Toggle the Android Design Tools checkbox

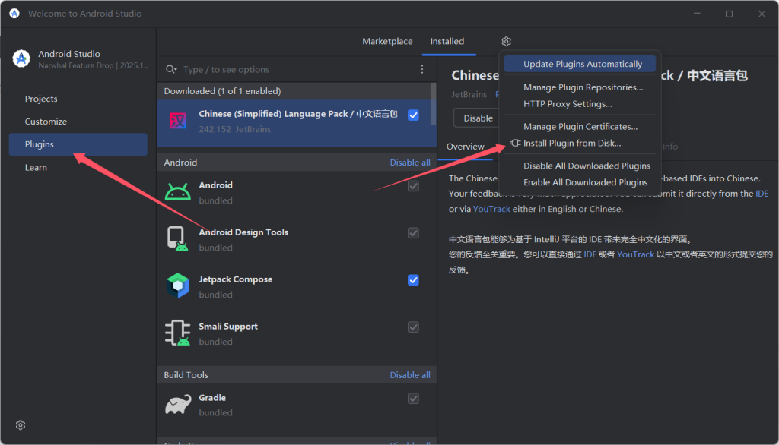[x=413, y=233]
